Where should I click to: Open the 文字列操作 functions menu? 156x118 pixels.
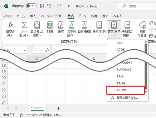[71, 29]
